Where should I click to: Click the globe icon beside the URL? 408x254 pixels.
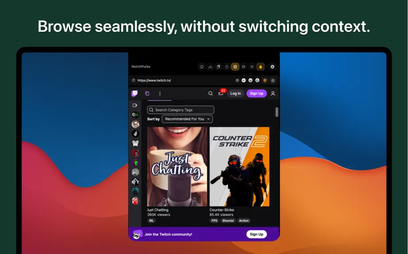click(x=134, y=80)
